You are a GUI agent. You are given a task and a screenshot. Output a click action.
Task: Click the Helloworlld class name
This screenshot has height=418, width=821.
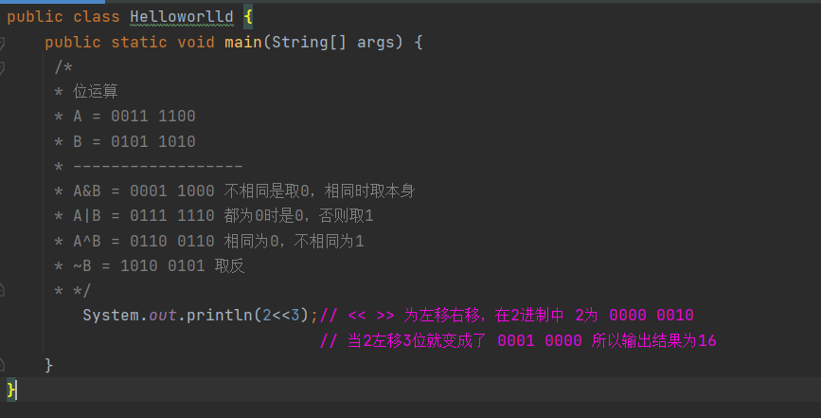tap(182, 18)
